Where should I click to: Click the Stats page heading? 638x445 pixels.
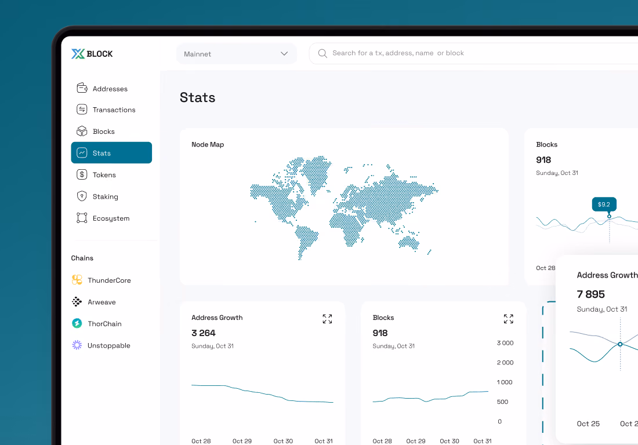pos(197,97)
